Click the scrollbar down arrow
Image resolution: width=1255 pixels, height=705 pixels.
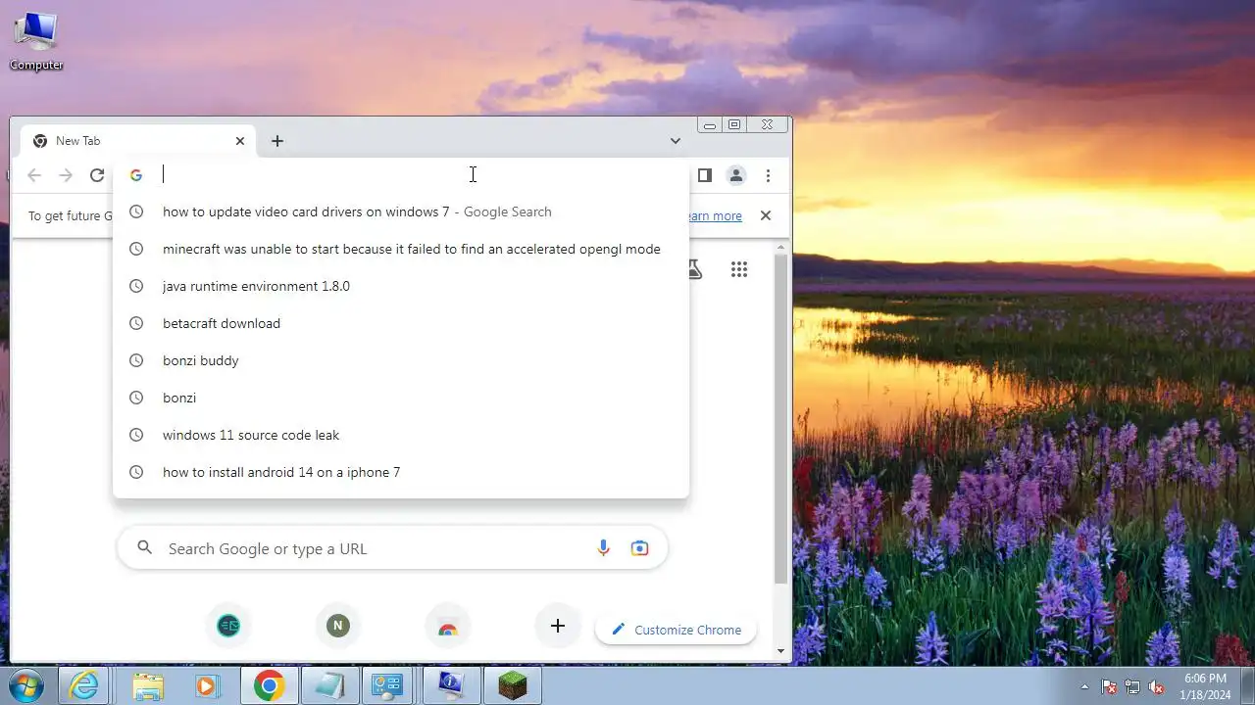[x=780, y=651]
